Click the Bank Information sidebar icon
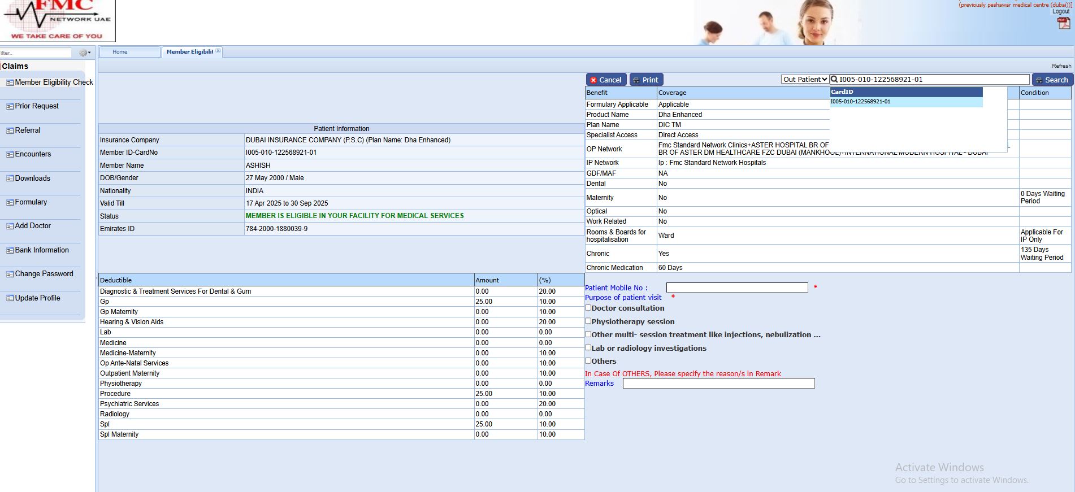Image resolution: width=1075 pixels, height=492 pixels. (x=10, y=250)
